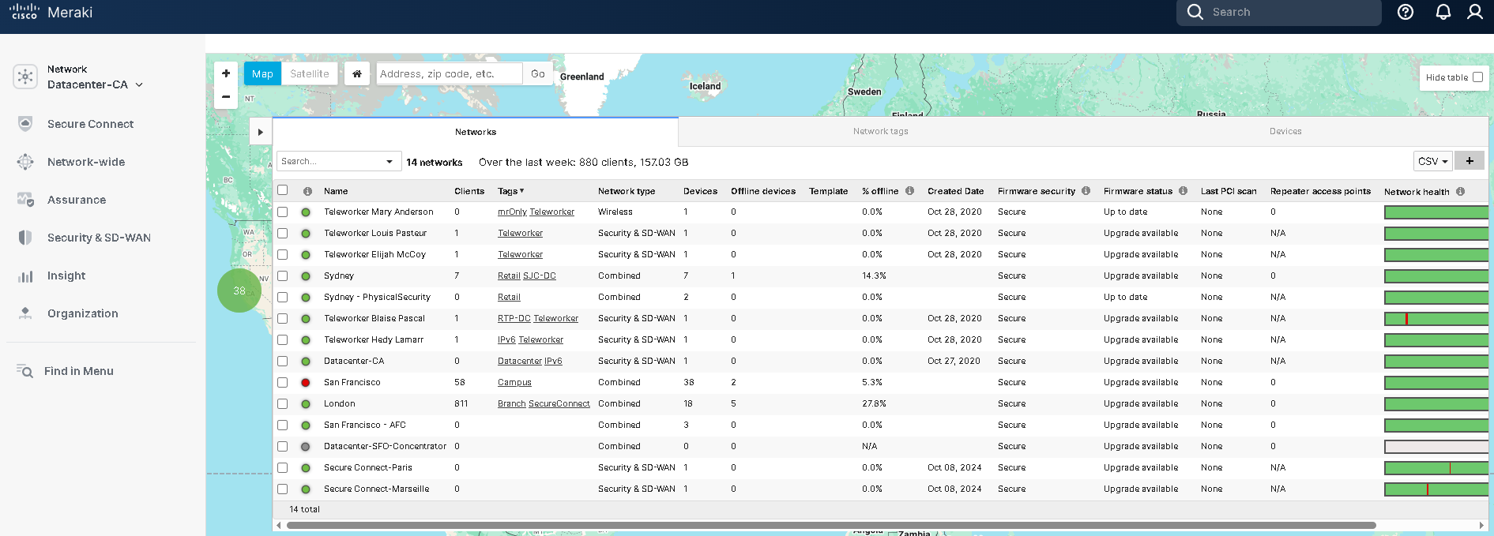Select the Map view button
Screen dimensions: 1494x536
coord(262,73)
